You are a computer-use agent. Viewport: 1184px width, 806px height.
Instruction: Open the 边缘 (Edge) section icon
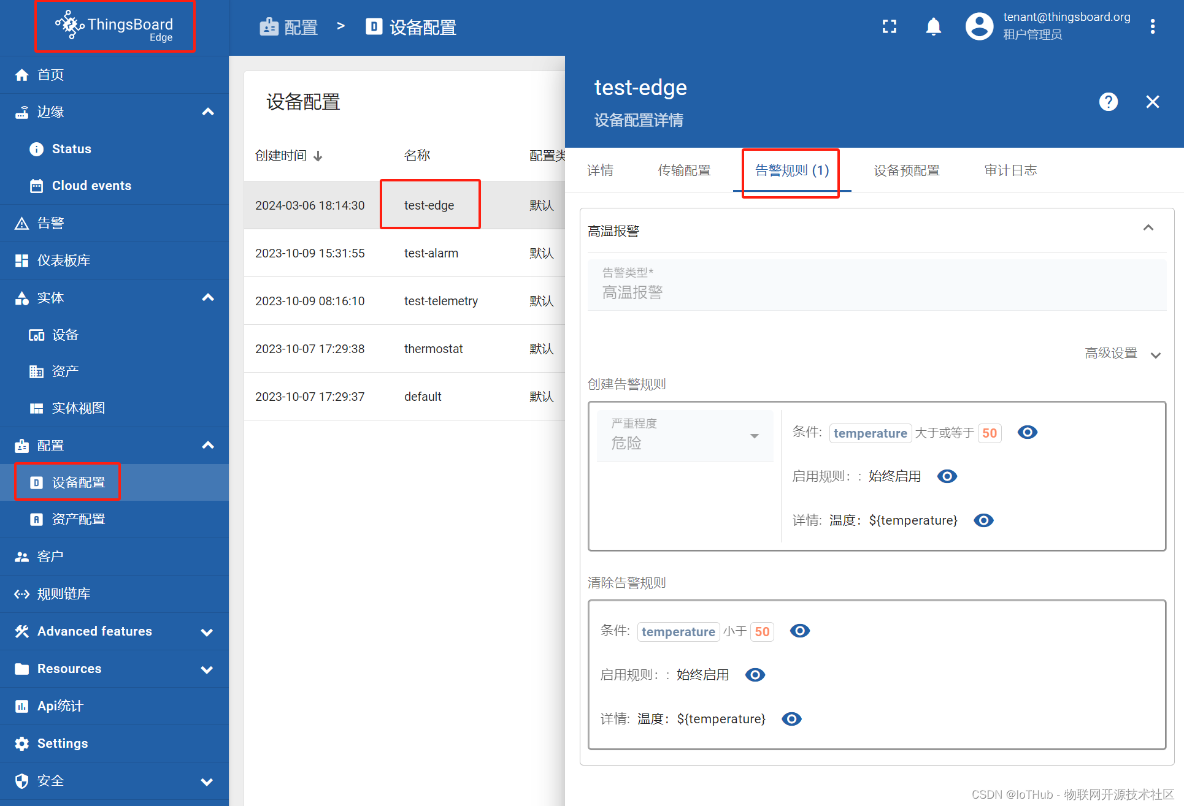click(23, 112)
